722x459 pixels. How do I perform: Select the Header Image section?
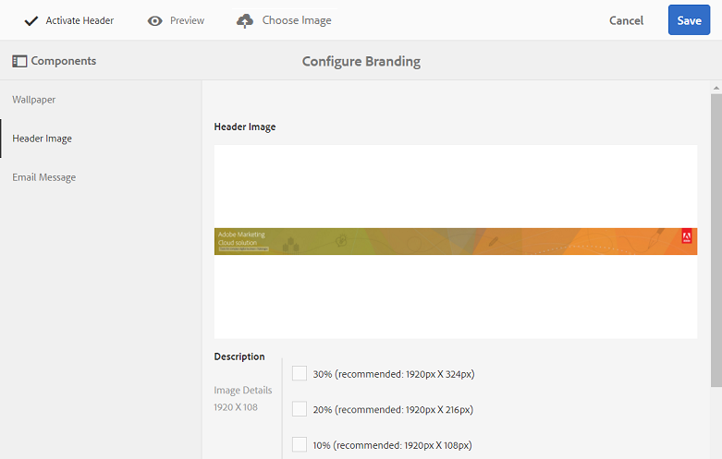pos(42,139)
